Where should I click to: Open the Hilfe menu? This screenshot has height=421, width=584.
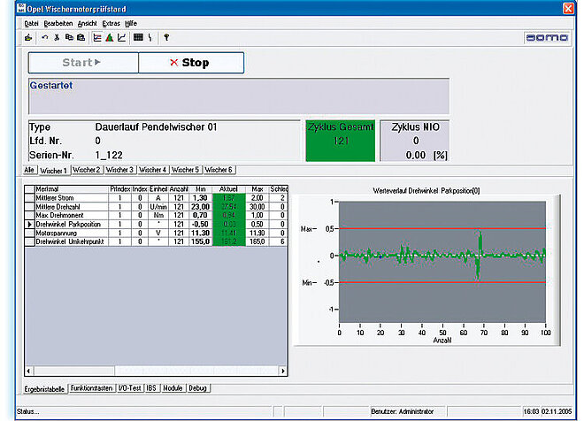131,24
